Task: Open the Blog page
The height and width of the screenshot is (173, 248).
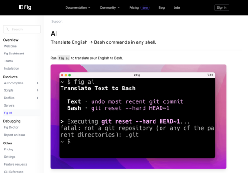Action: [161, 7]
